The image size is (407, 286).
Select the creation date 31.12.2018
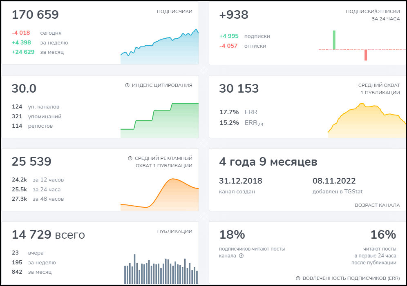point(241,181)
